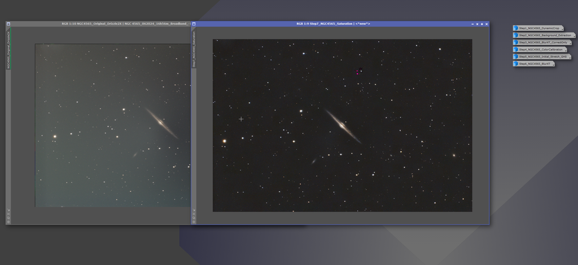
Task: Expand Step3 BlurXT_CorrectOnly icon corner dot
Action: 571,43
